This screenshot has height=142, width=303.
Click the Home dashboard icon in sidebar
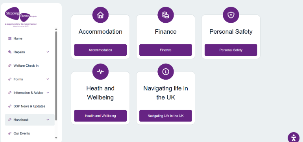coord(10,38)
